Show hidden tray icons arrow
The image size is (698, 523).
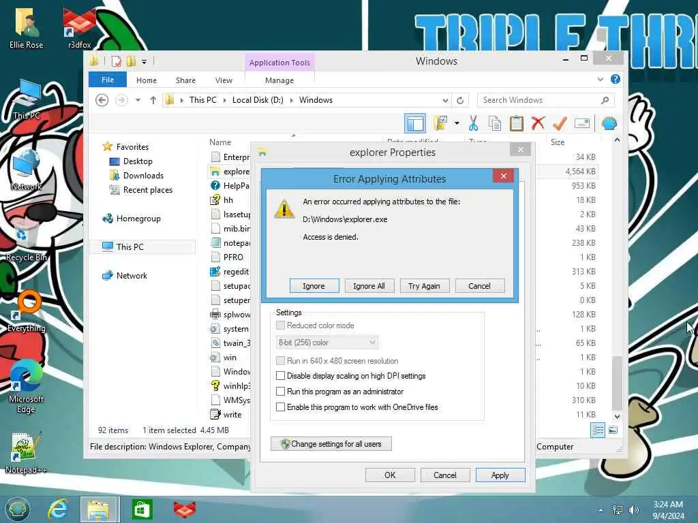601,510
